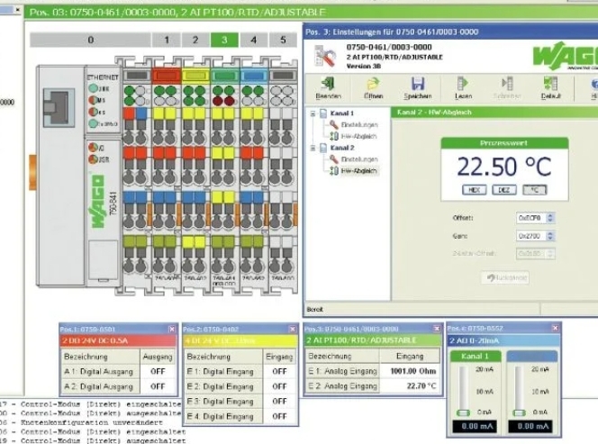Click into the Gain input field

coord(530,236)
